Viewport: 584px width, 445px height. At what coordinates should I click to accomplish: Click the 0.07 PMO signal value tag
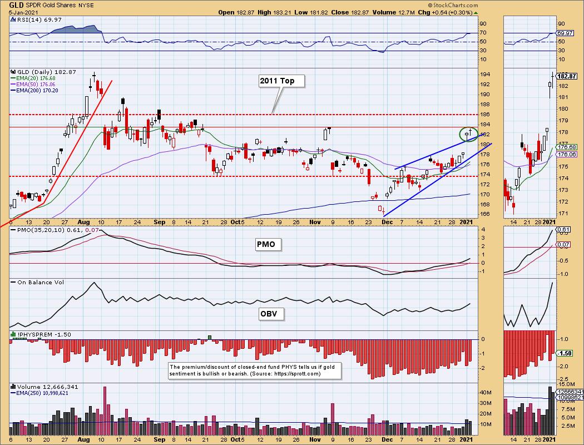[x=564, y=245]
